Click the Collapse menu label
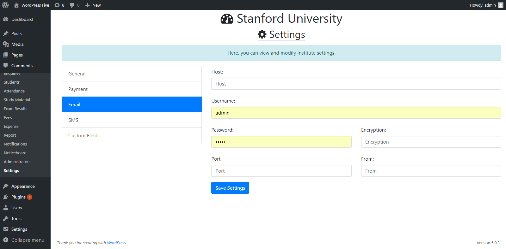 tap(28, 240)
